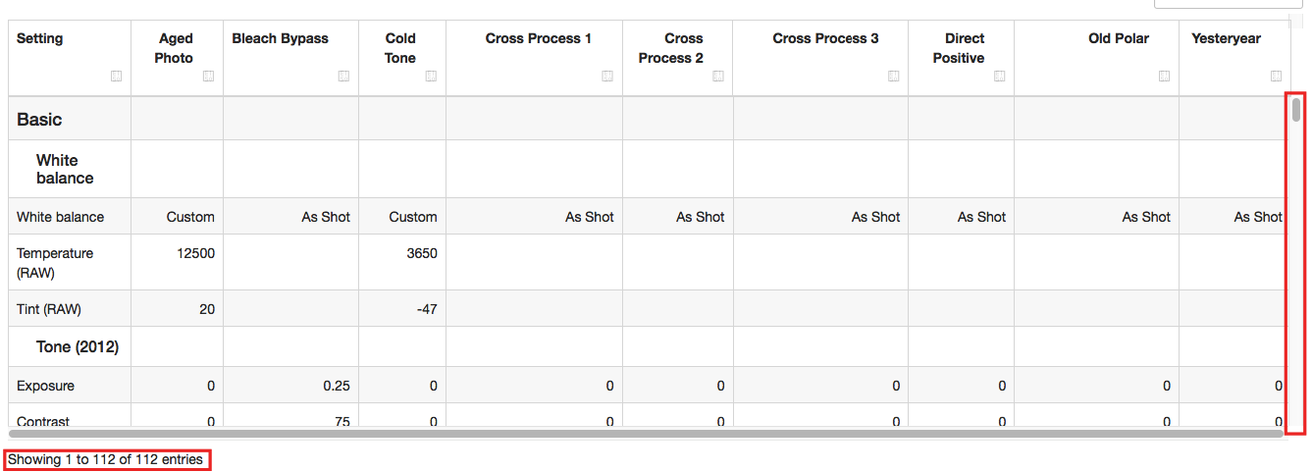Click the small icon in Cross Process 3 header
1312x472 pixels.
pyautogui.click(x=893, y=77)
